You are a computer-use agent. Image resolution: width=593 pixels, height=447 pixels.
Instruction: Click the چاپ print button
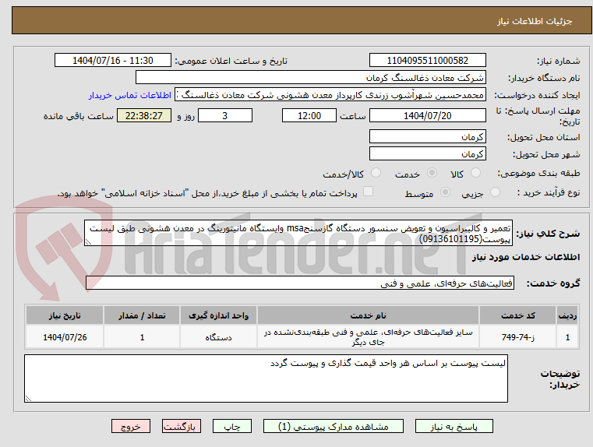point(232,426)
